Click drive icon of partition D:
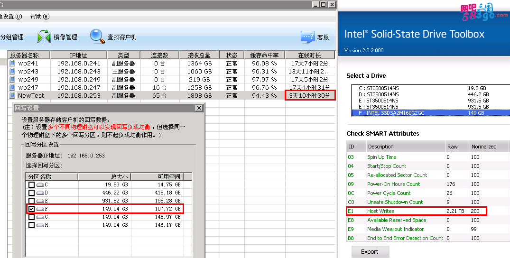The image size is (510, 258). pos(40,193)
